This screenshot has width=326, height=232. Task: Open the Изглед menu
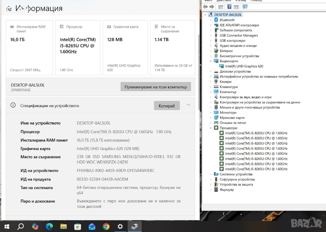240,1
